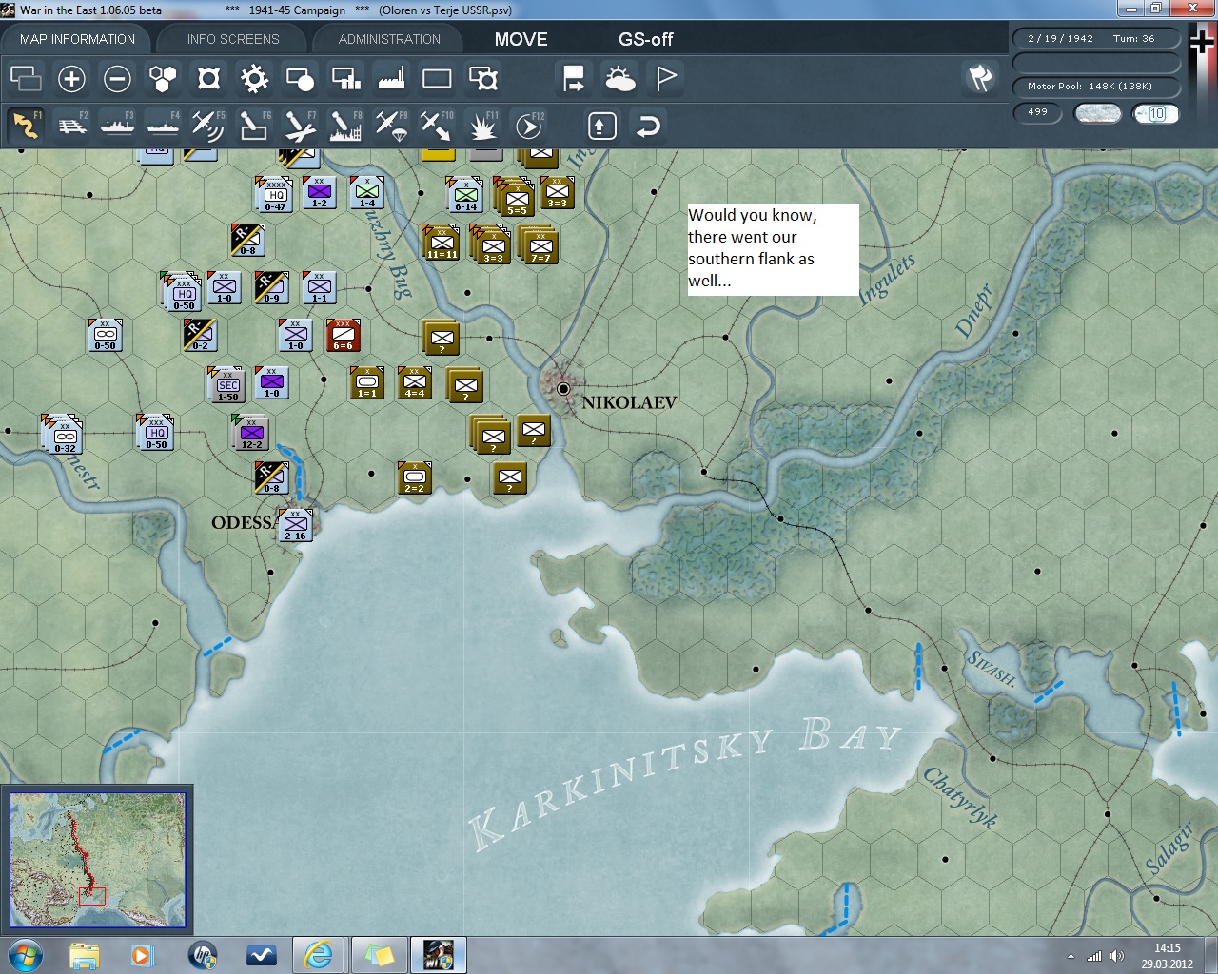Screen dimensions: 1218x974
Task: Zoom in the map with the plus icon
Action: coord(71,79)
